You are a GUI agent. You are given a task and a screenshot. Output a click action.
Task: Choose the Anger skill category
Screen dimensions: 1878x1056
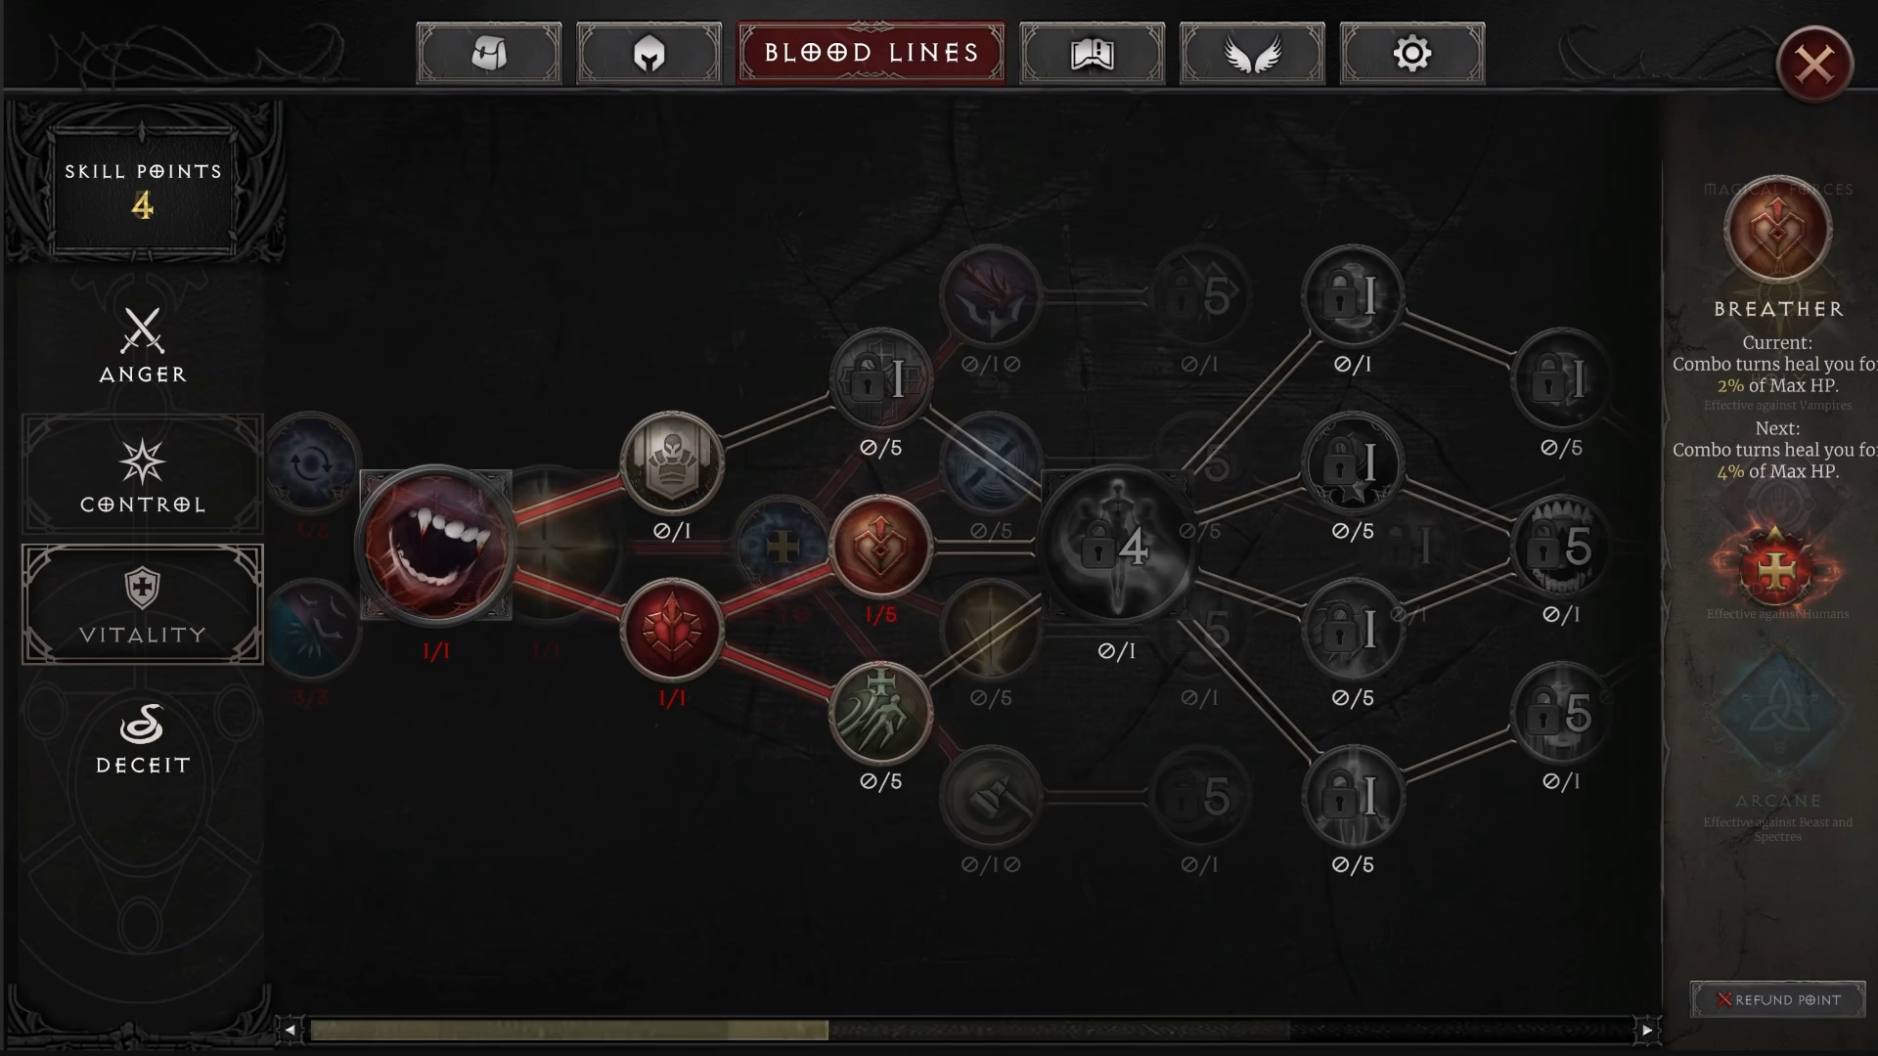[143, 344]
